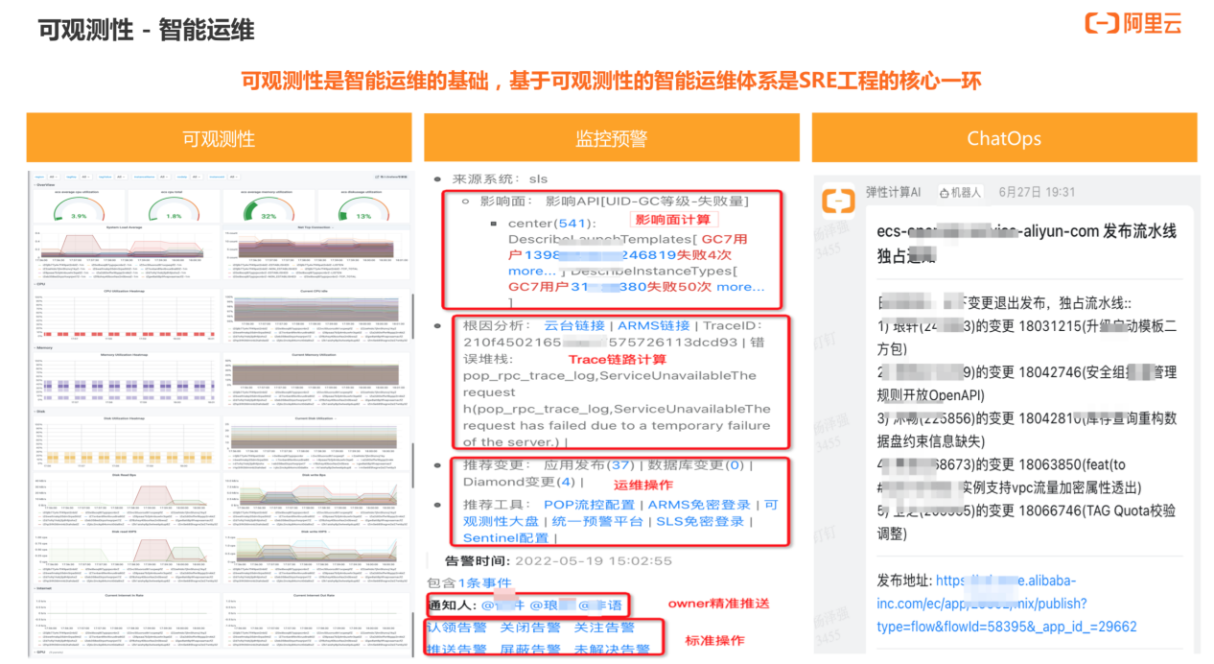Open the tagValue All dropdown
1214x664 pixels.
click(120, 177)
